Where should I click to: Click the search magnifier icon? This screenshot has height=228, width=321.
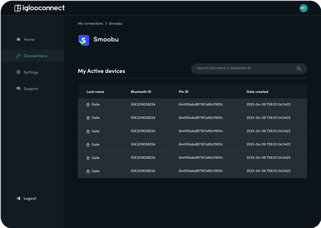point(299,68)
